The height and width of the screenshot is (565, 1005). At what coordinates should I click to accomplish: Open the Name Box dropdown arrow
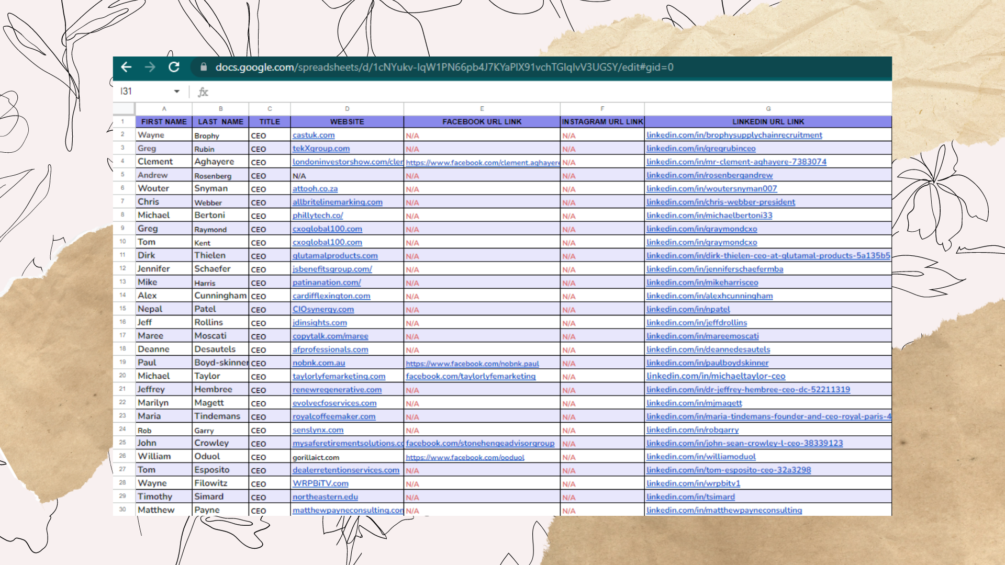pyautogui.click(x=176, y=91)
